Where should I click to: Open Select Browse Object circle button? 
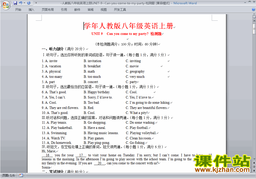coord(254,167)
